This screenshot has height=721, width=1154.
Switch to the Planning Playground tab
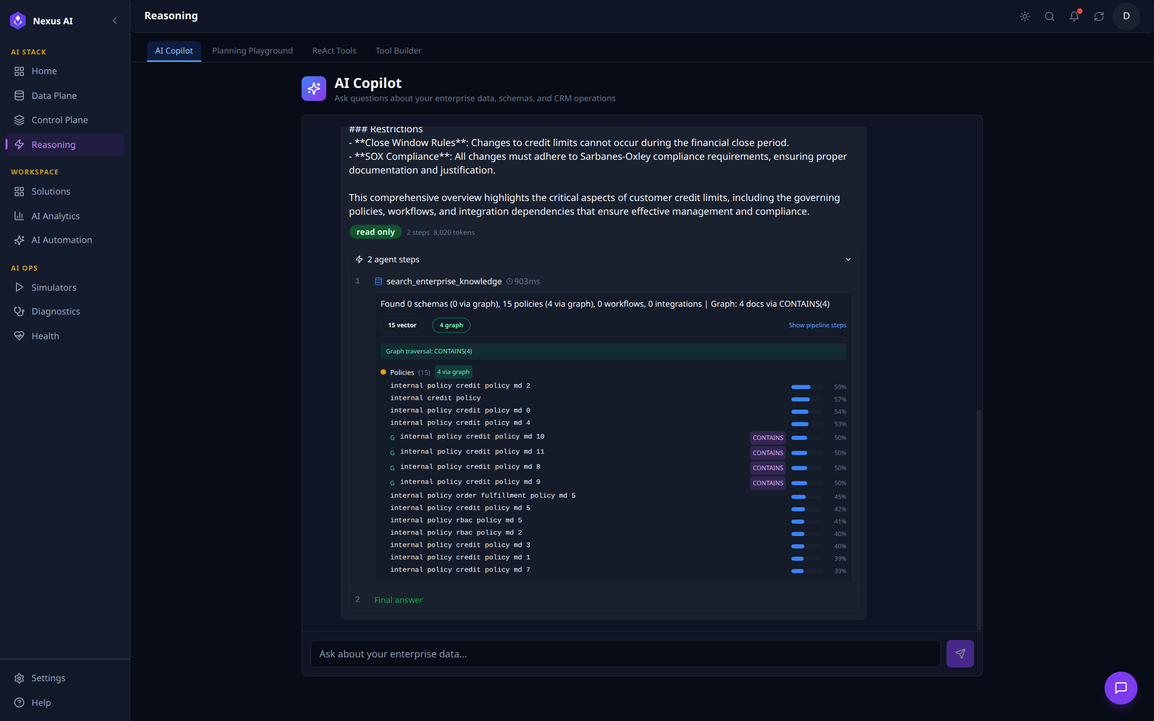252,50
